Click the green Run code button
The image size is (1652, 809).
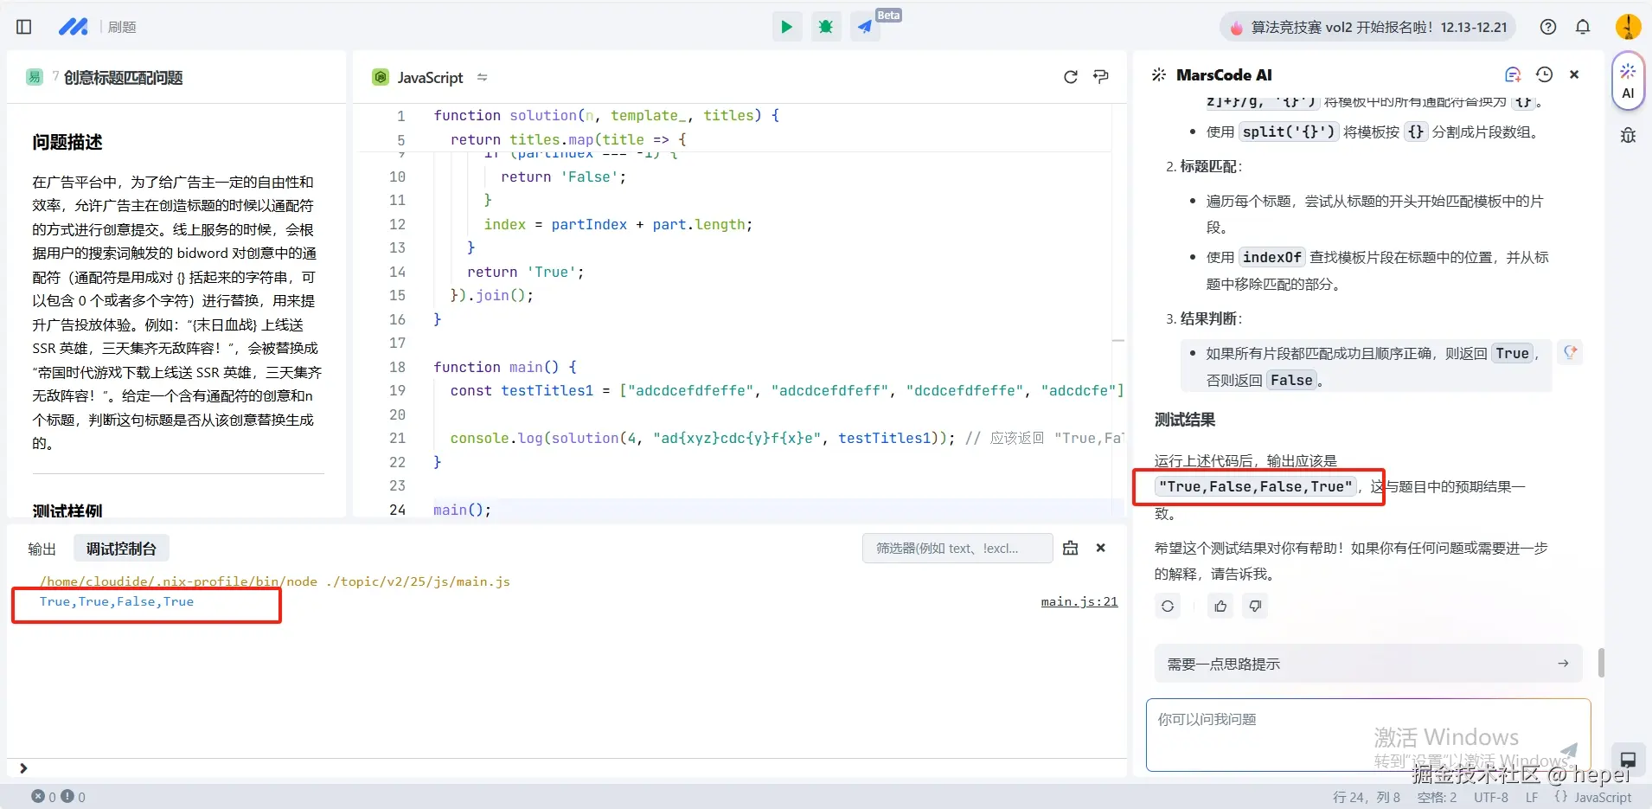pyautogui.click(x=786, y=27)
